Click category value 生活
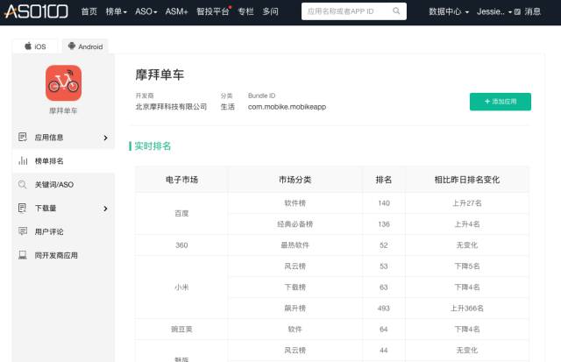Screen dimensions: 561x362 228,107
